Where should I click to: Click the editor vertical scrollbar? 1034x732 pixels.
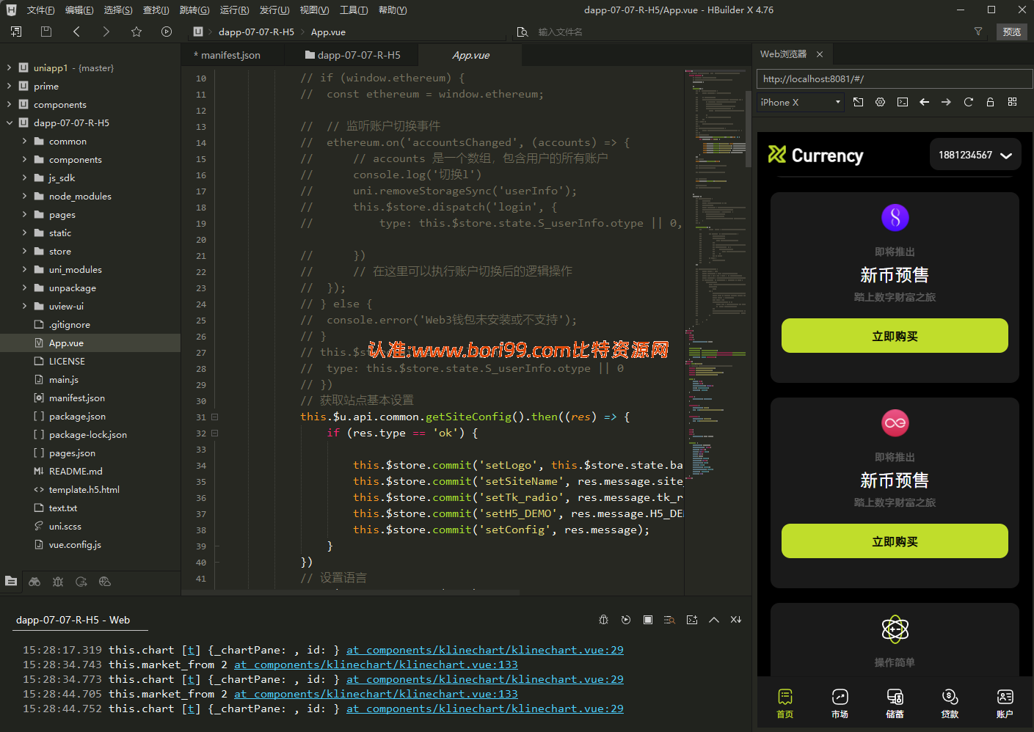pyautogui.click(x=748, y=129)
